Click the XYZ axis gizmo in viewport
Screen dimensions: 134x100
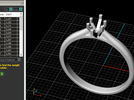pyautogui.click(x=37, y=92)
